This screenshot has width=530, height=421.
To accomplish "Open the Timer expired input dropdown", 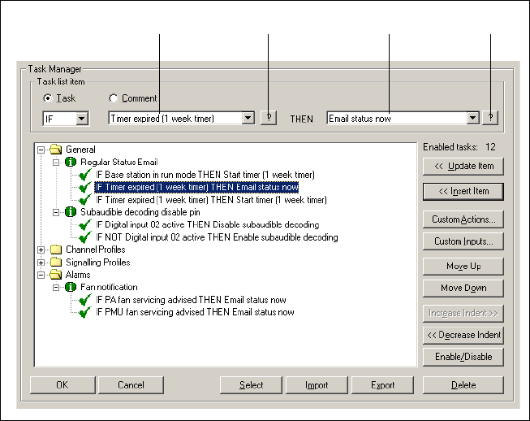I will click(x=248, y=118).
